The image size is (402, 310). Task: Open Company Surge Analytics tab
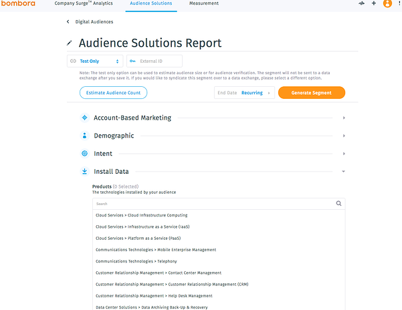pyautogui.click(x=84, y=3)
